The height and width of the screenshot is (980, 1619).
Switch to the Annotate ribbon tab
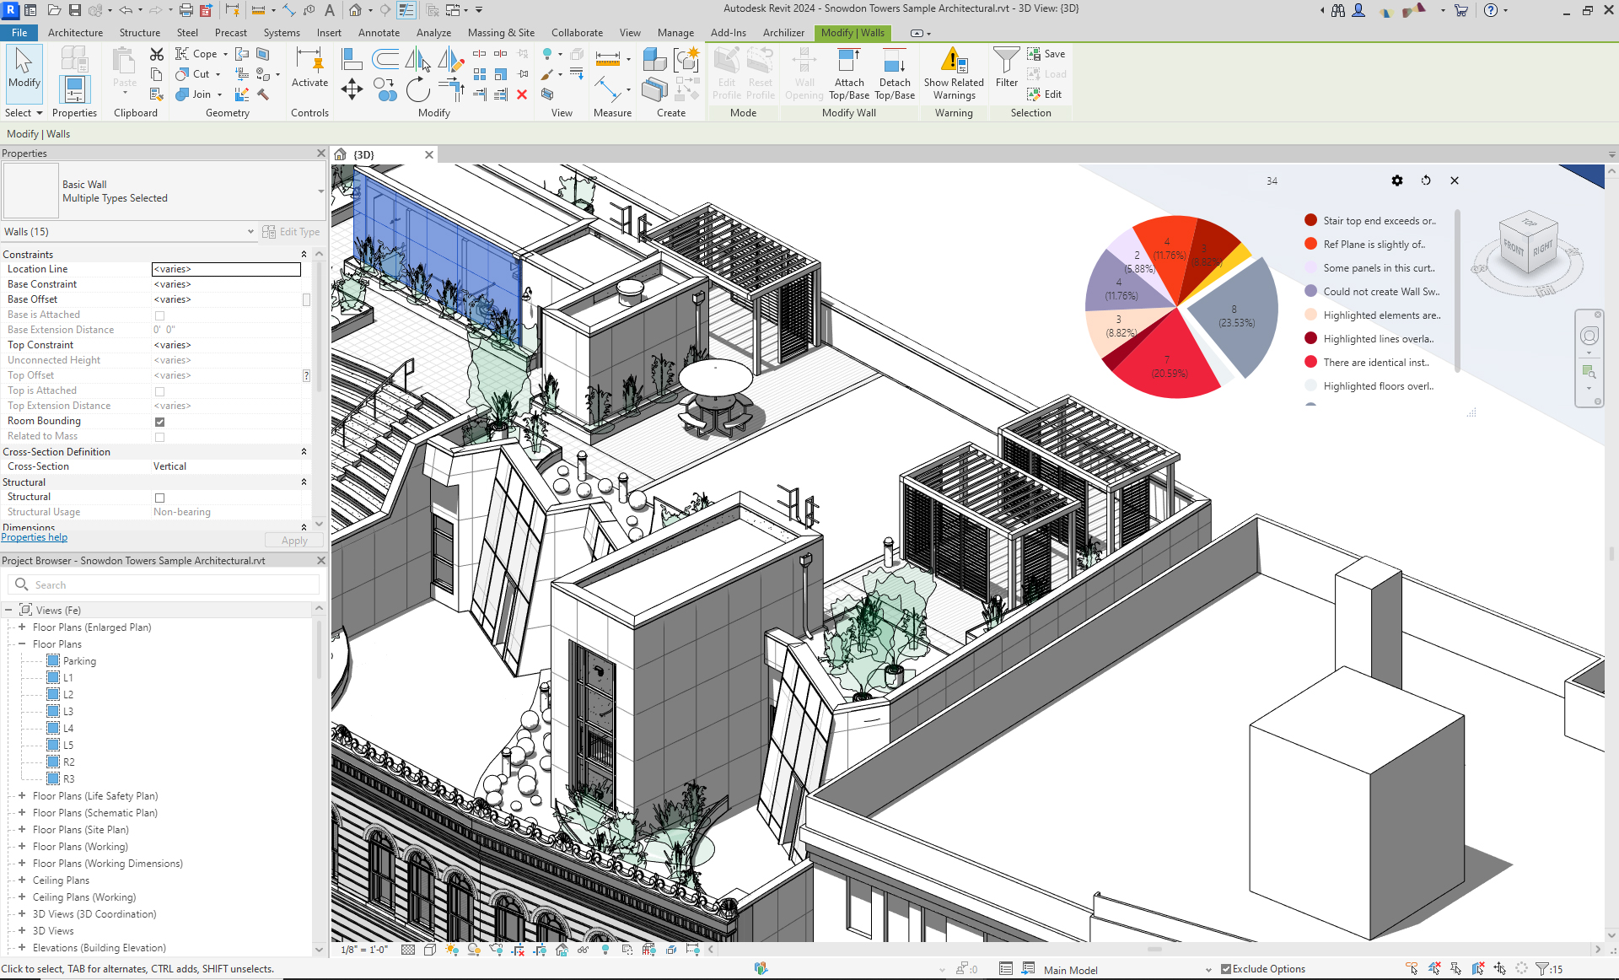click(379, 33)
